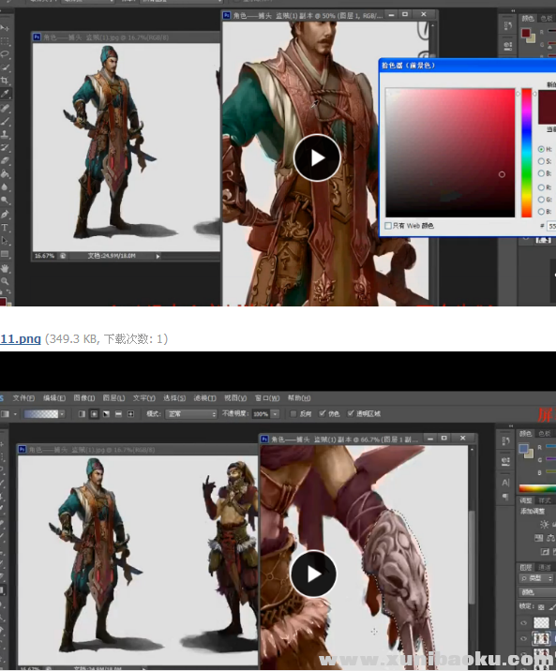
Task: Choose the Angle gradient type icon
Action: (x=106, y=414)
